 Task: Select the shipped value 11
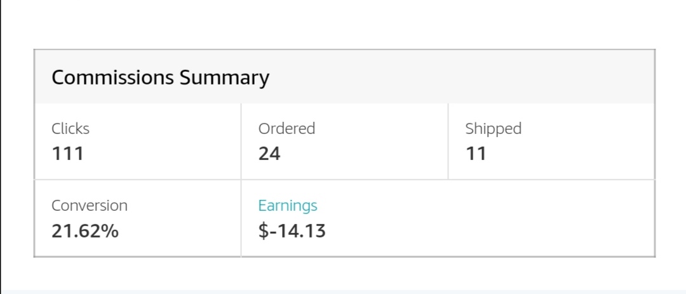[476, 154]
